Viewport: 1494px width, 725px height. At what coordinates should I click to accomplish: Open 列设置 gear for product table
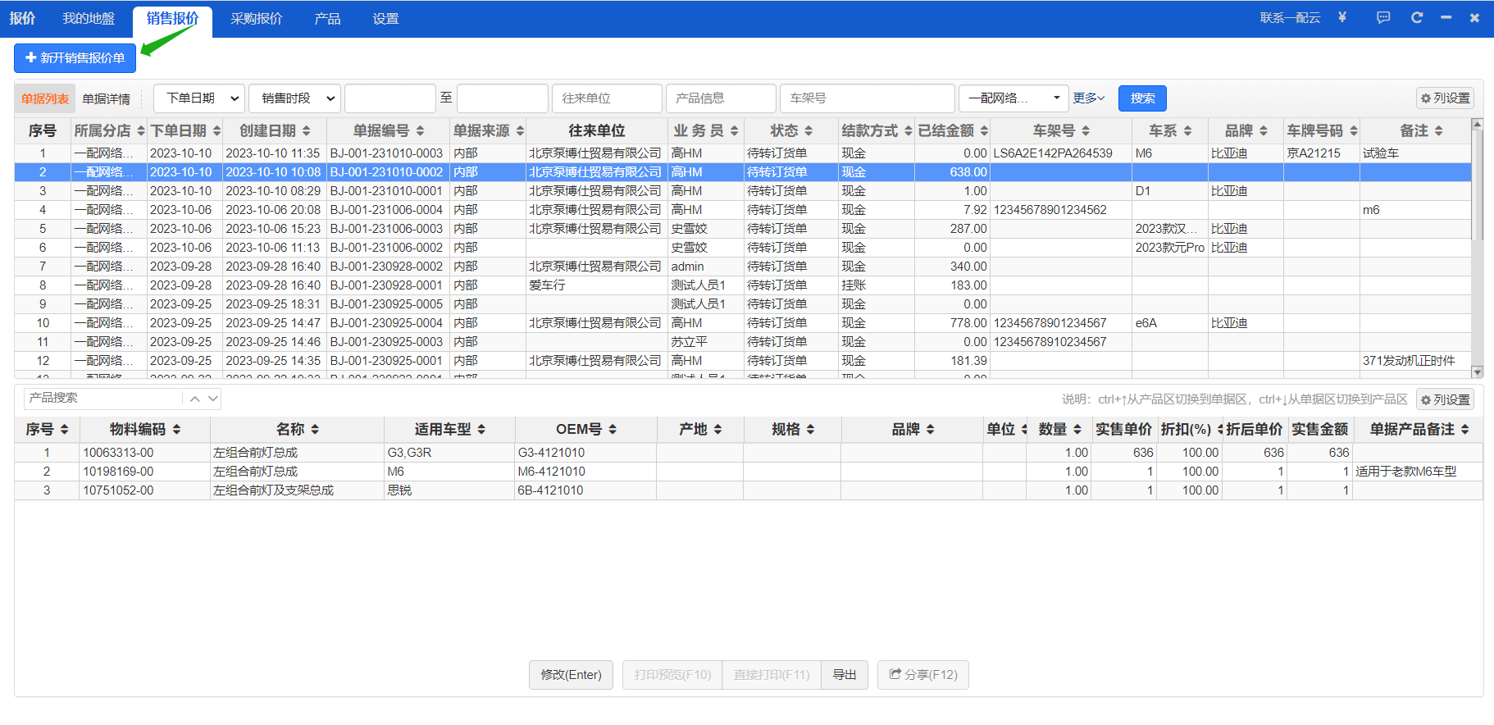(1445, 399)
